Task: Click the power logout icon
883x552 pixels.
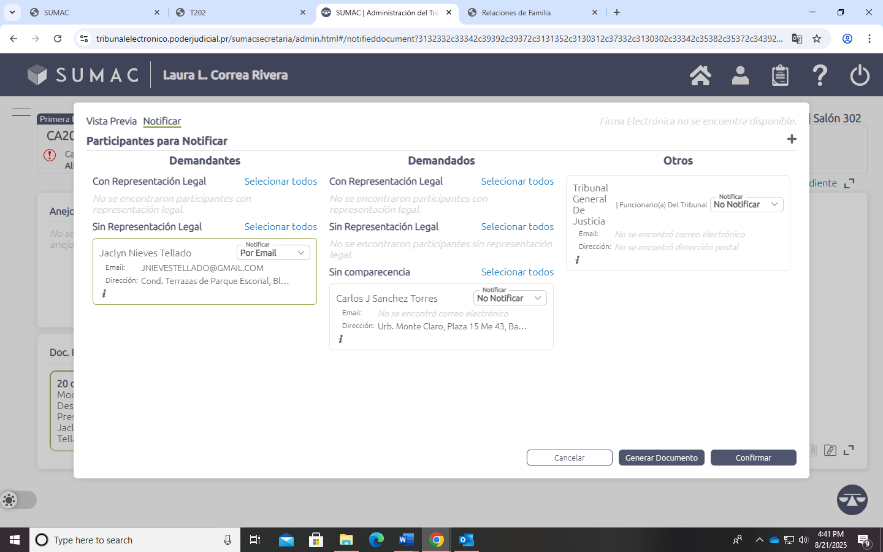Action: click(860, 75)
